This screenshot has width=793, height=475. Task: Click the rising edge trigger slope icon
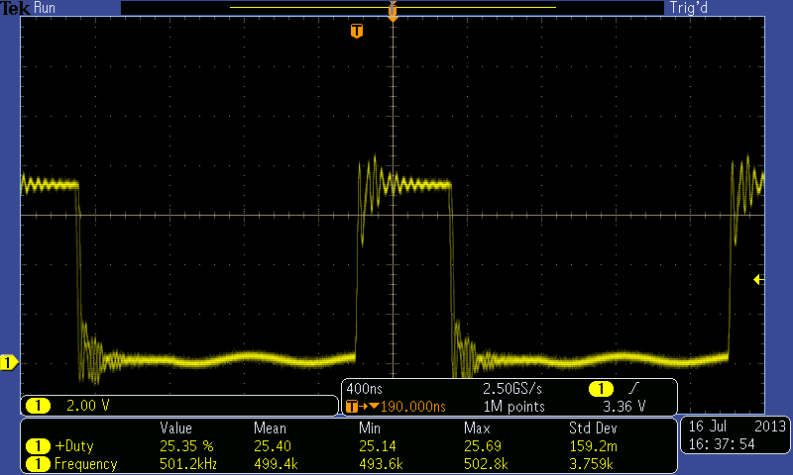tap(633, 388)
